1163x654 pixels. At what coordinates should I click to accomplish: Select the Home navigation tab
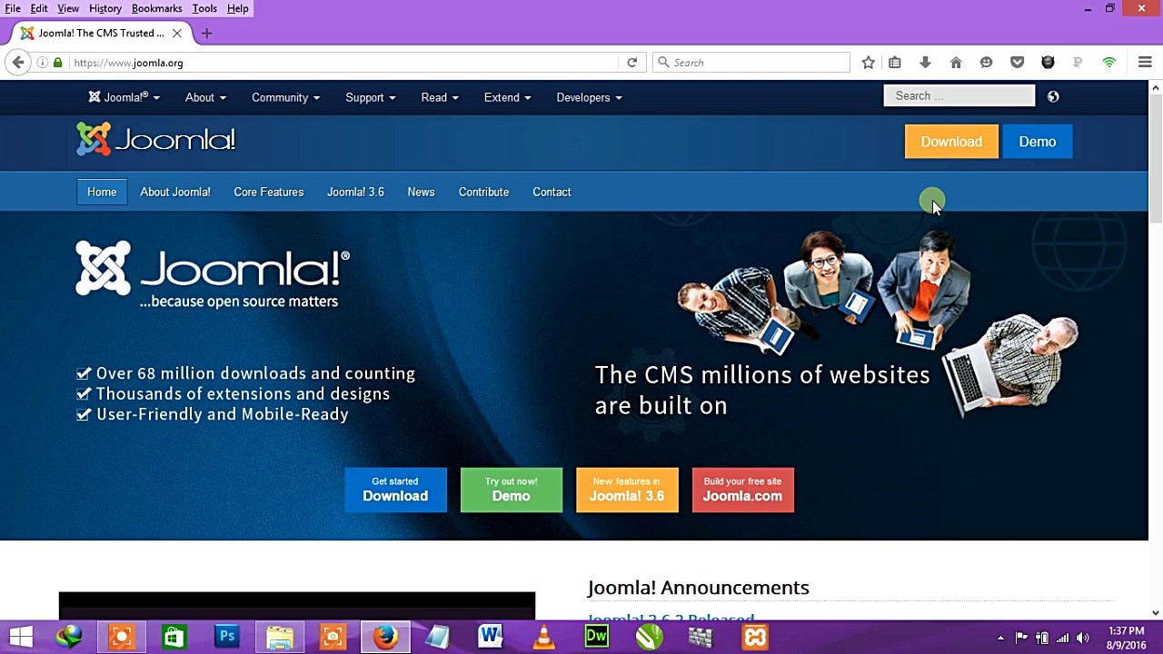point(102,192)
